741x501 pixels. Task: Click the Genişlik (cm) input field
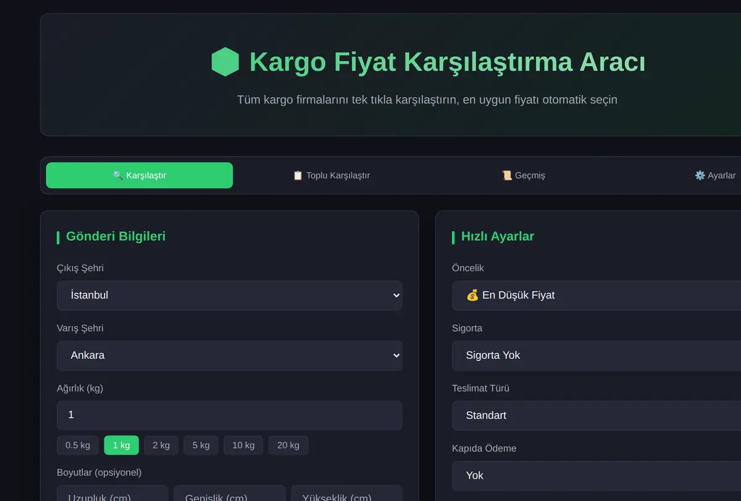tap(230, 494)
